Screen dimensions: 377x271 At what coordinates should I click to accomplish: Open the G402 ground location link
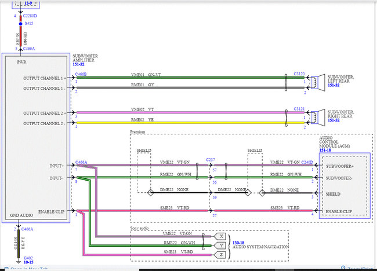[28, 258]
